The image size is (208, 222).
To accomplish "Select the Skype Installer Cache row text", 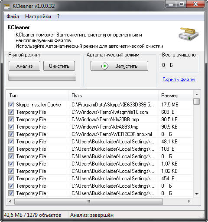I will point(39,105).
